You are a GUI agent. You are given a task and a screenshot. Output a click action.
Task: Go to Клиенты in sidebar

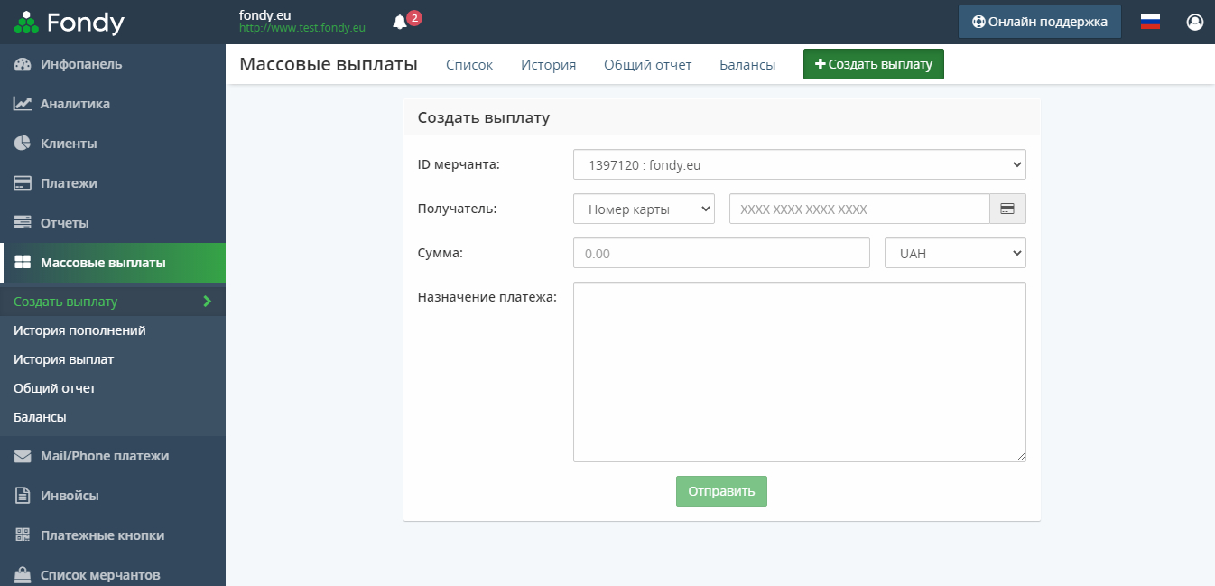[x=113, y=144]
